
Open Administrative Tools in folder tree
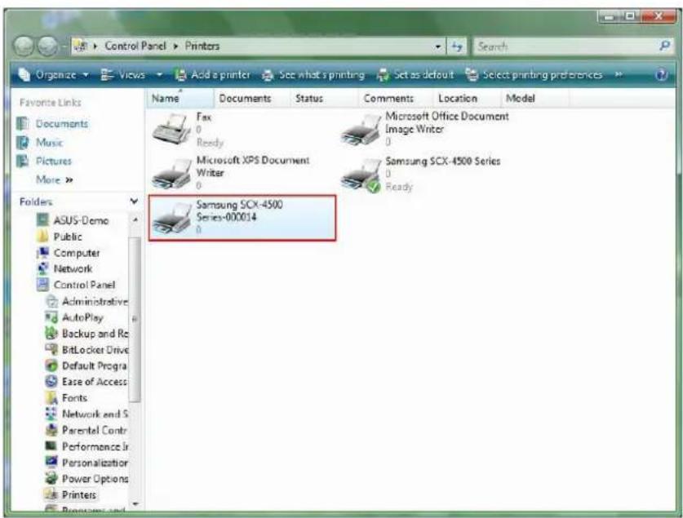point(86,301)
